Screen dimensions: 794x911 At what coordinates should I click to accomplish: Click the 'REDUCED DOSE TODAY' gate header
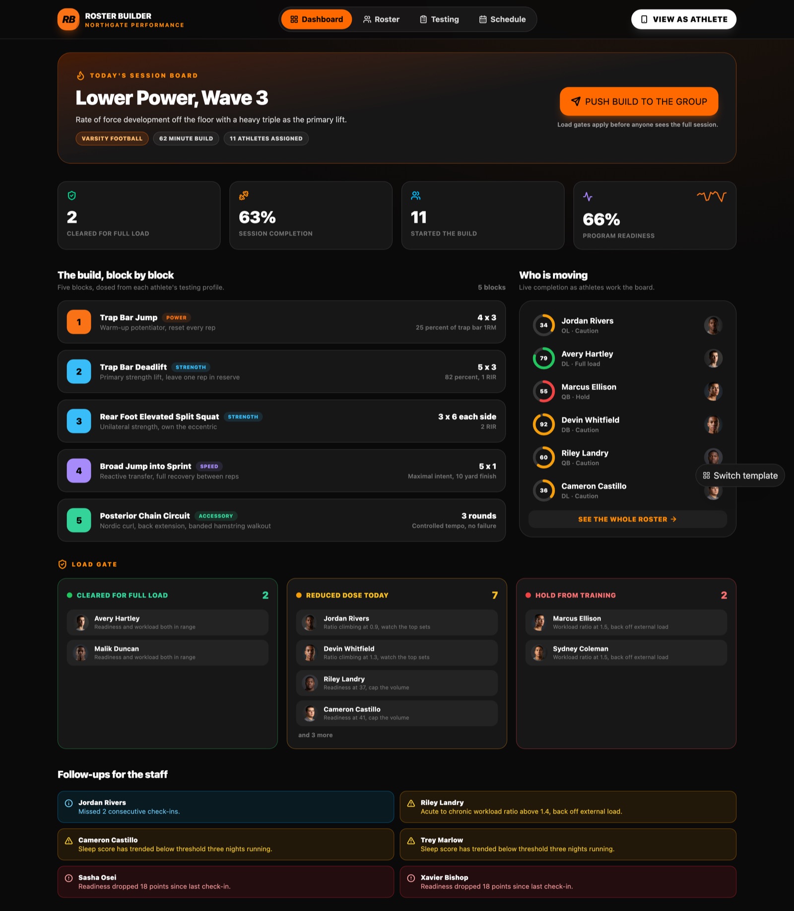(347, 595)
